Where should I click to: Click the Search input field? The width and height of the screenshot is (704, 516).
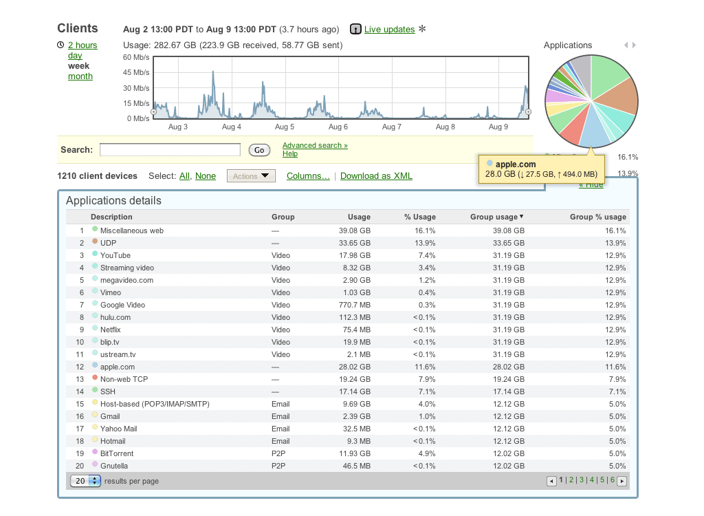click(x=170, y=150)
